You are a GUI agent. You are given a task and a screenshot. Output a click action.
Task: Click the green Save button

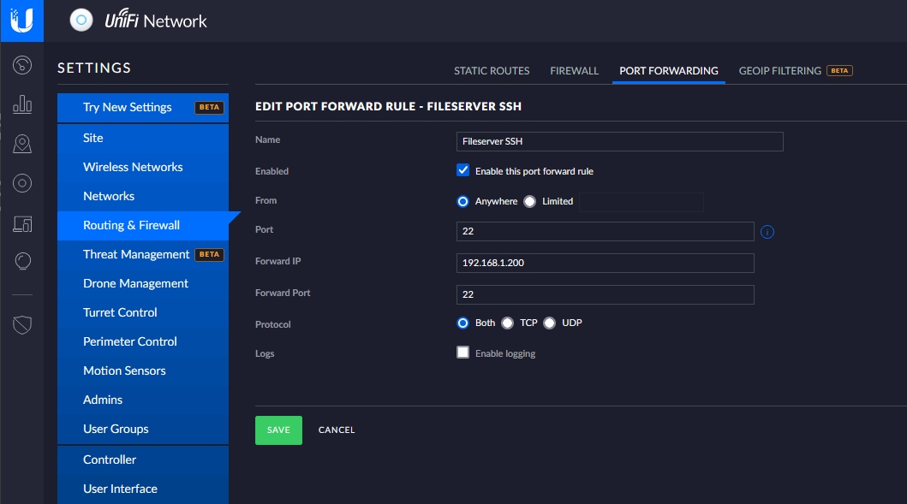[278, 430]
